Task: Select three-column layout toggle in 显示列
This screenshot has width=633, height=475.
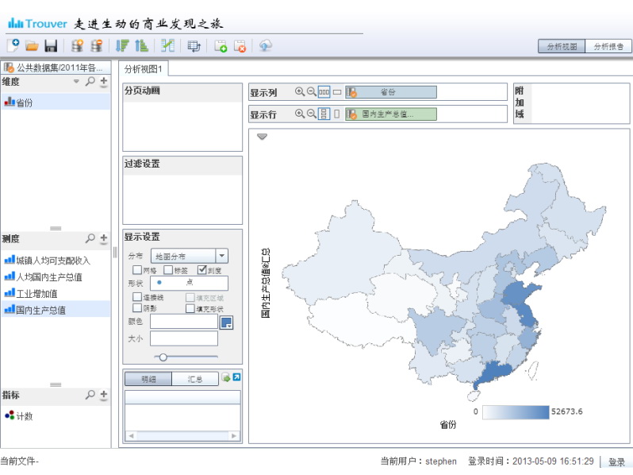Action: click(x=324, y=92)
